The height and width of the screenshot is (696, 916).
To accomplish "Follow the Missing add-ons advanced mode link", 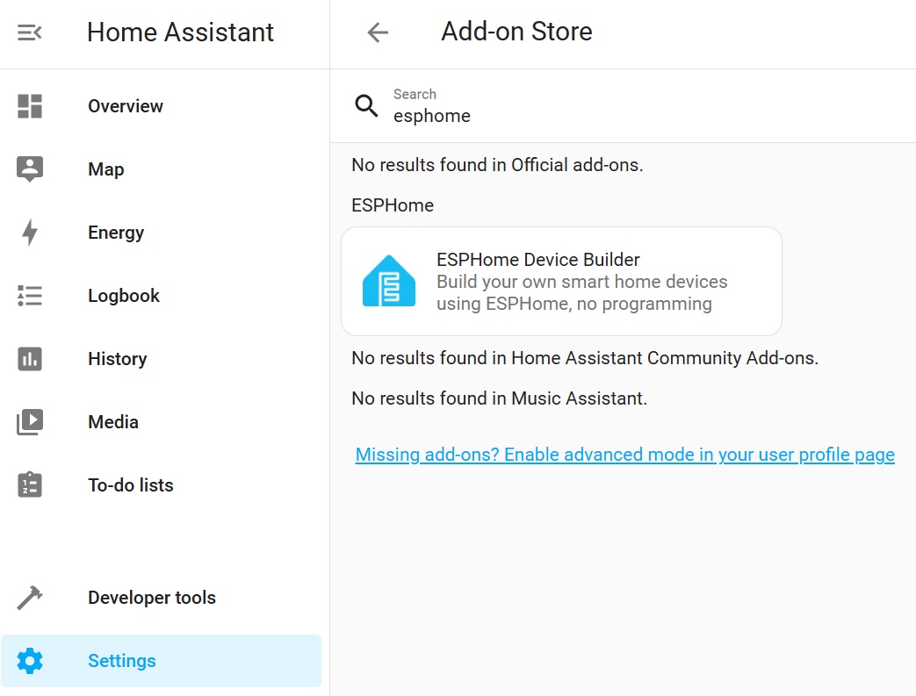I will click(625, 455).
